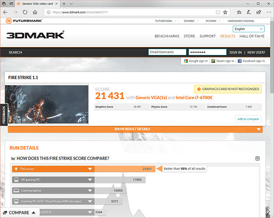
Task: Click the 21431 score bar
Action: pos(125,169)
